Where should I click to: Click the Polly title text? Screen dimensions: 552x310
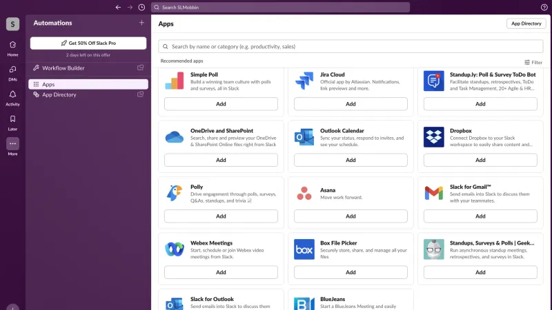(197, 187)
